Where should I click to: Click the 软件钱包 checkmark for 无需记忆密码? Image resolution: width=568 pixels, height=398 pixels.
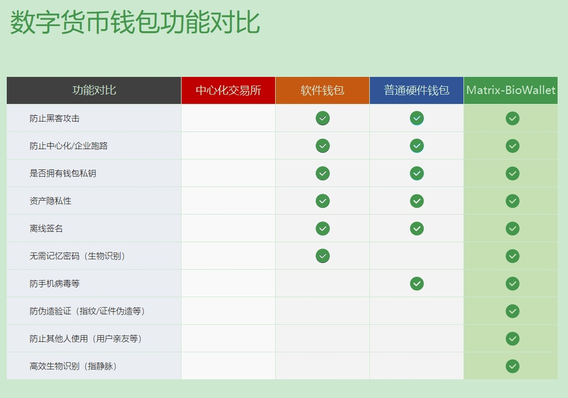point(322,255)
